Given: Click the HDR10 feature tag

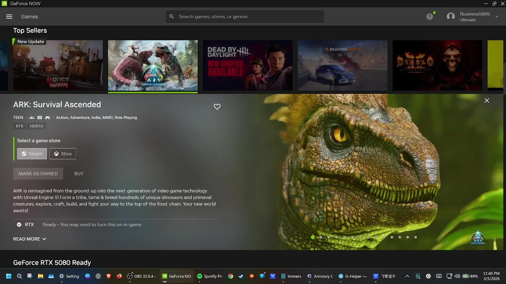Looking at the screenshot, I should pyautogui.click(x=36, y=126).
